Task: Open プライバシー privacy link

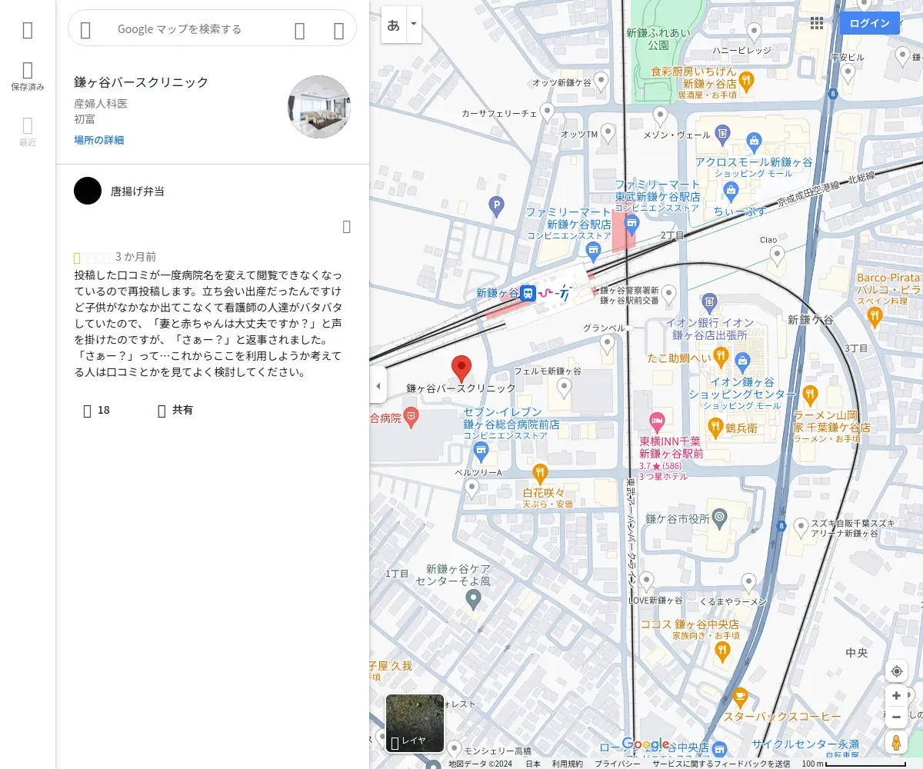Action: pos(618,764)
